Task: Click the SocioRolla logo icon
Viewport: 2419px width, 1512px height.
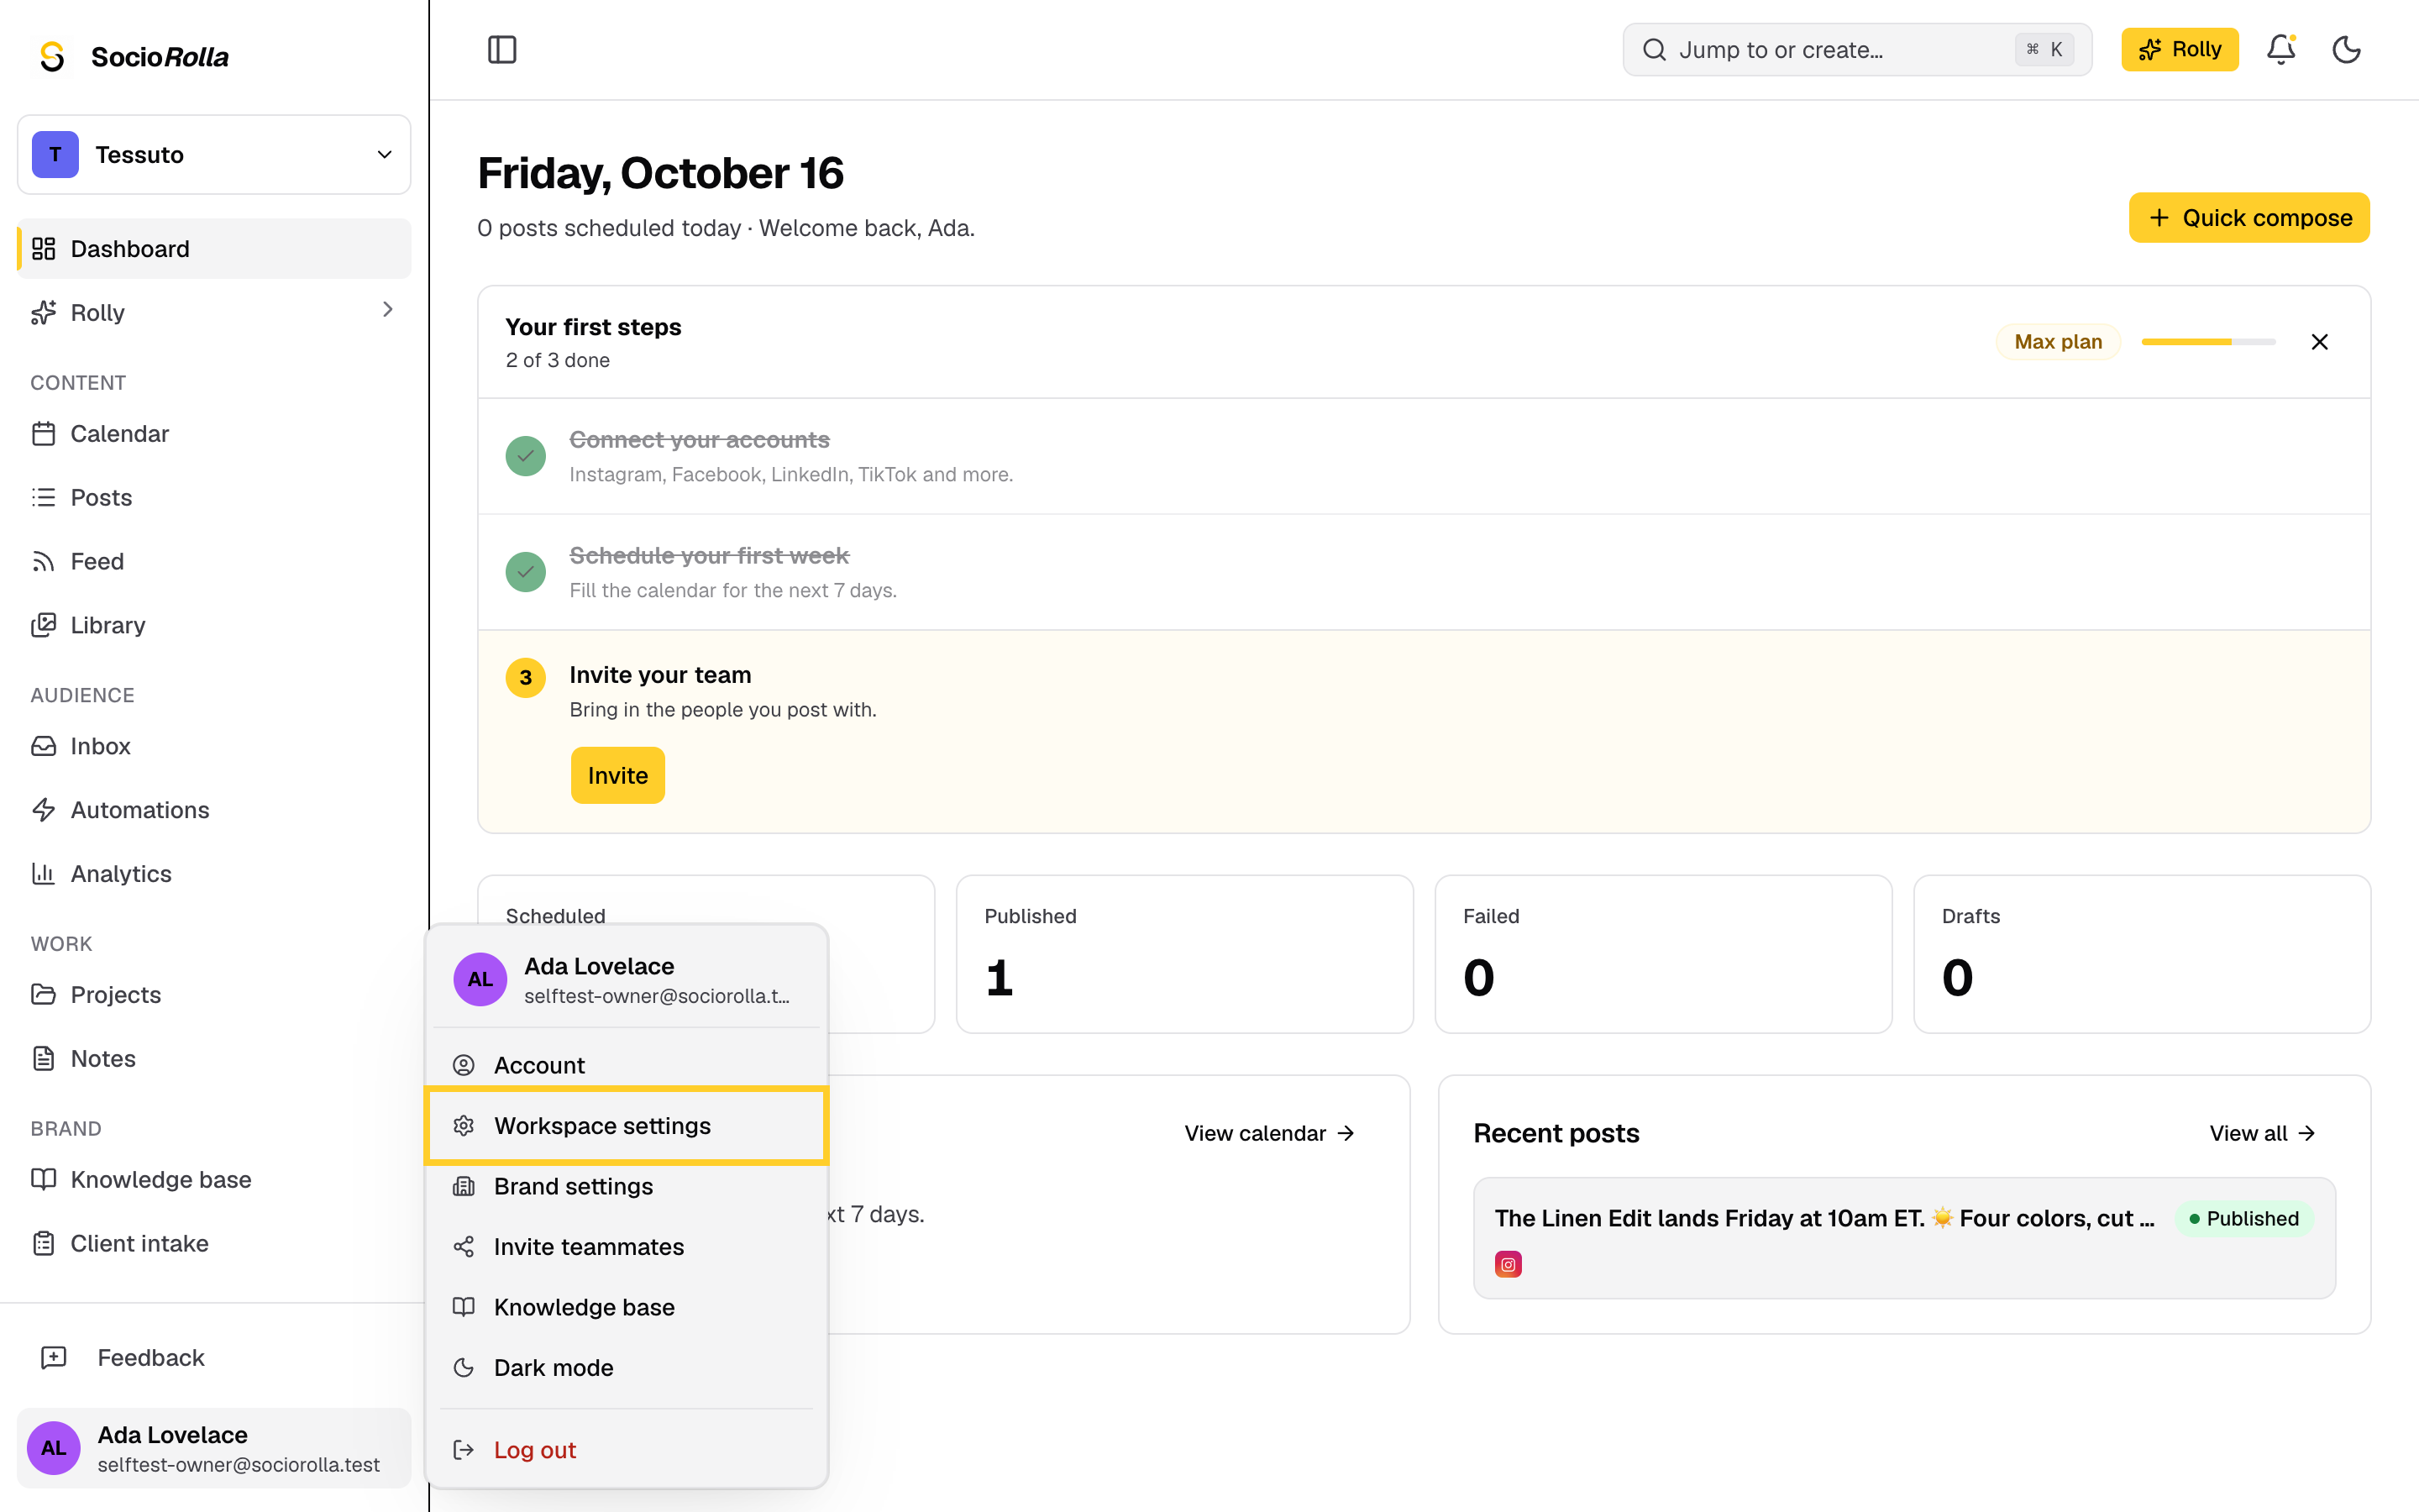Action: click(52, 56)
